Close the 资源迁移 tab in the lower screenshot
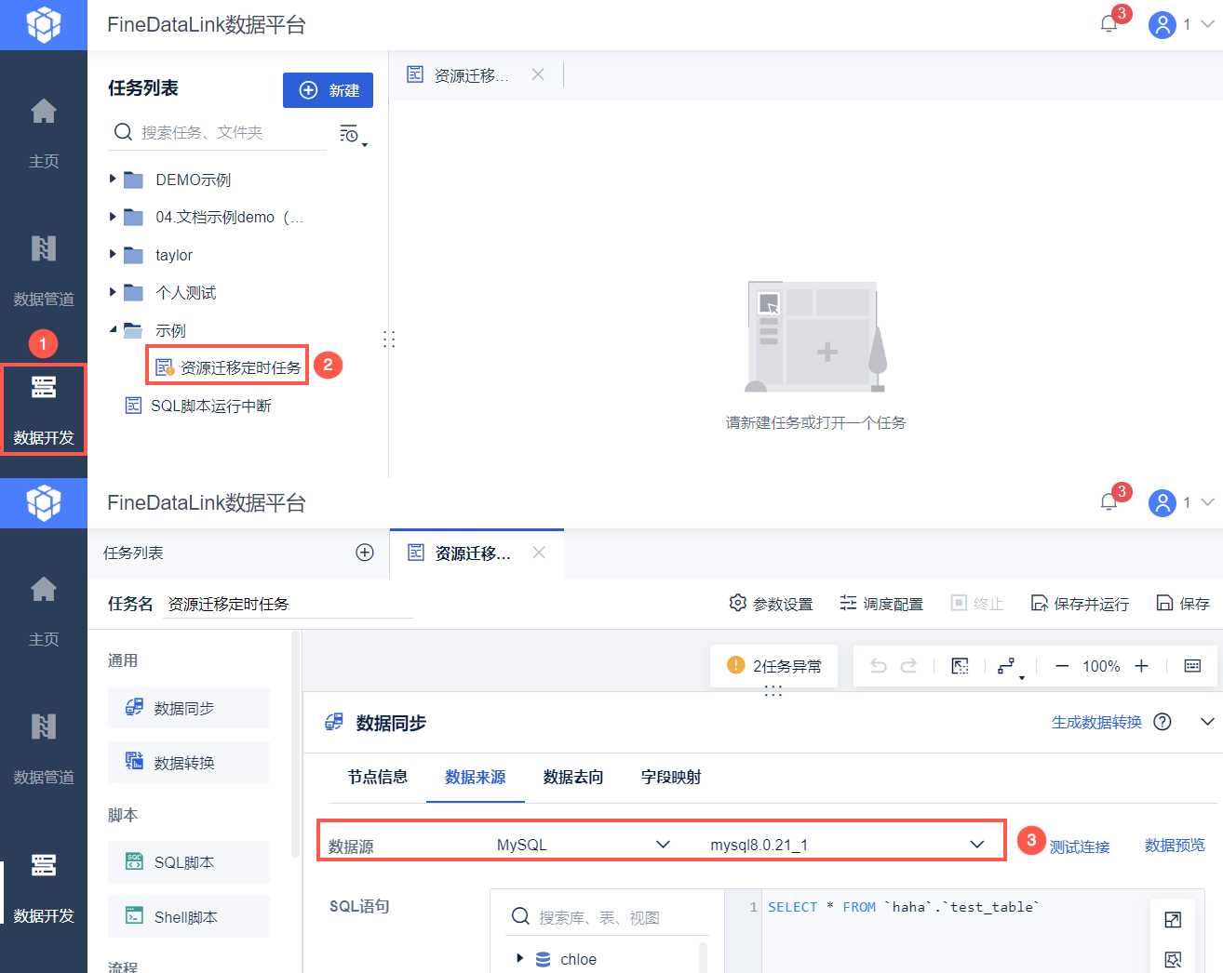Screen dimensions: 1223x973 tap(539, 553)
